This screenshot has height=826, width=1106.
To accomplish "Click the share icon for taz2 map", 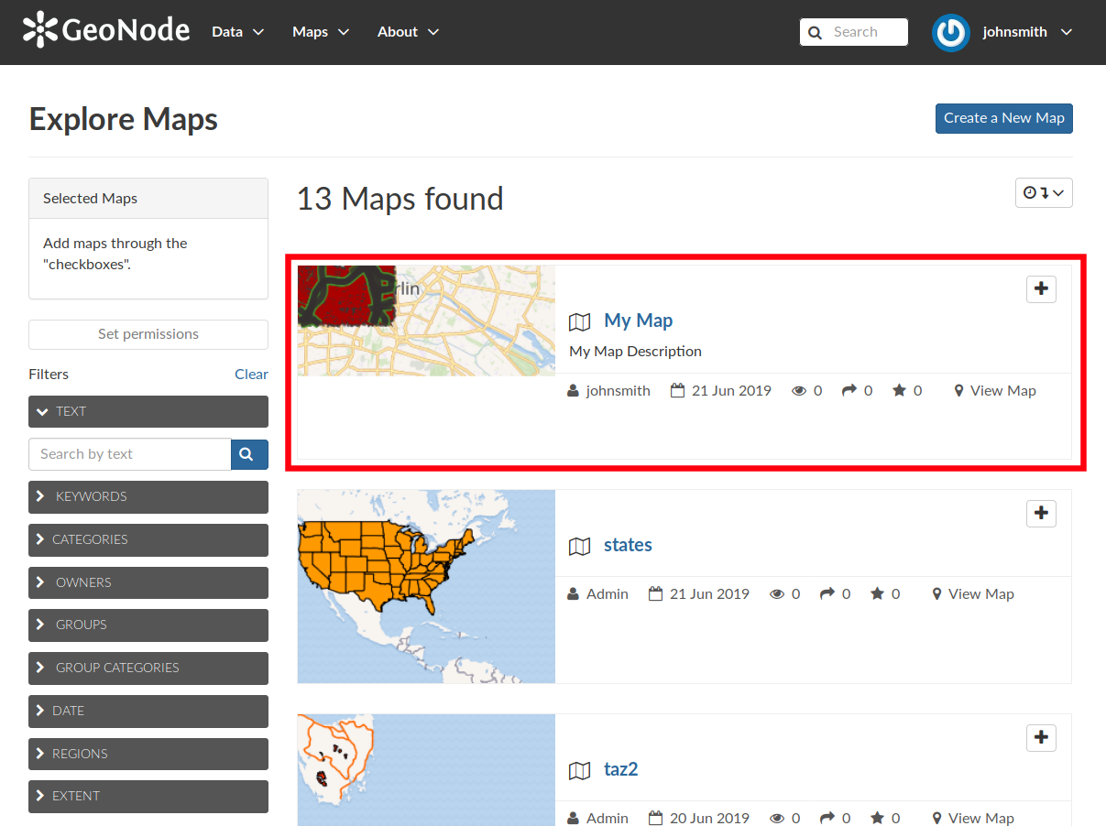I will pos(827,818).
